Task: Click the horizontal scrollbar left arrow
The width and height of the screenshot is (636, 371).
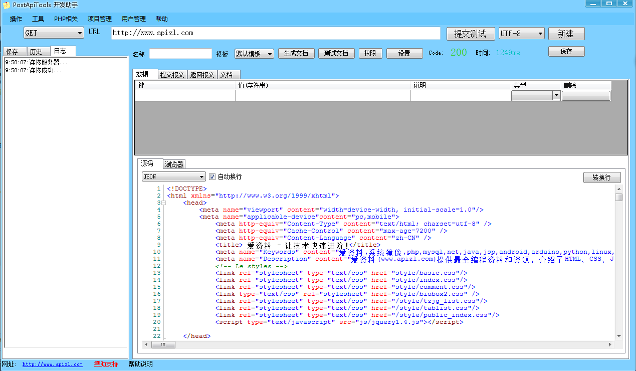Action: tap(147, 345)
